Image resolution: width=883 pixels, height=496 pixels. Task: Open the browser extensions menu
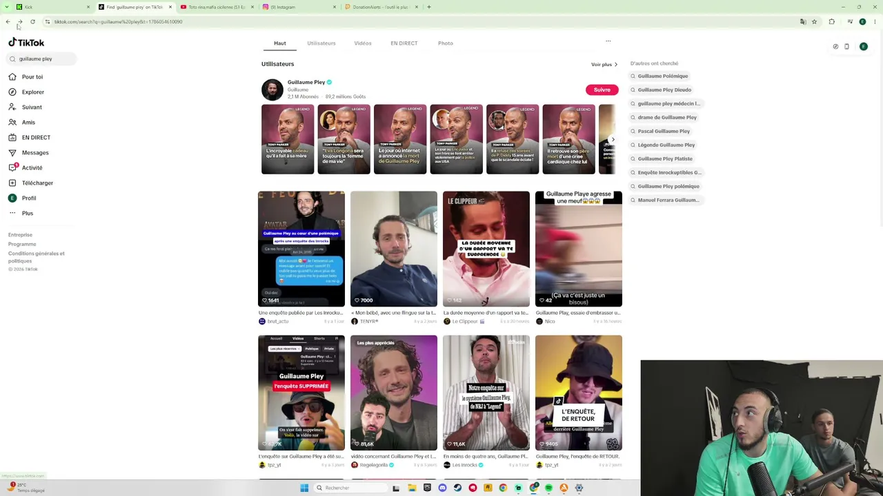[x=832, y=22]
